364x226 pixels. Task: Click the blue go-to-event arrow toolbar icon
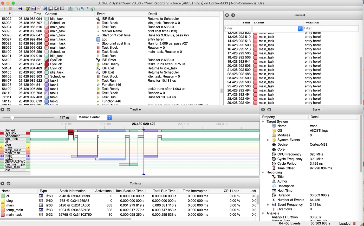point(20,9)
